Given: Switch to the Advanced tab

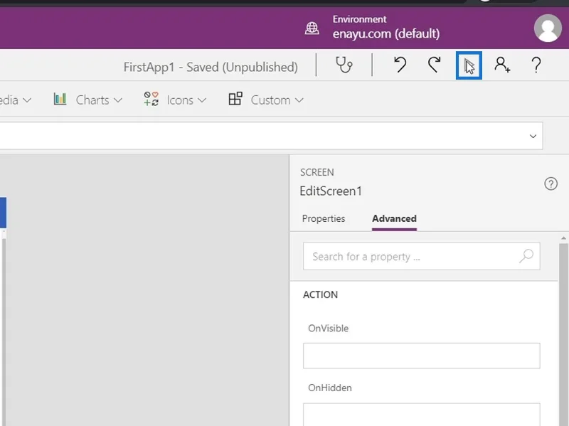Looking at the screenshot, I should (x=394, y=219).
